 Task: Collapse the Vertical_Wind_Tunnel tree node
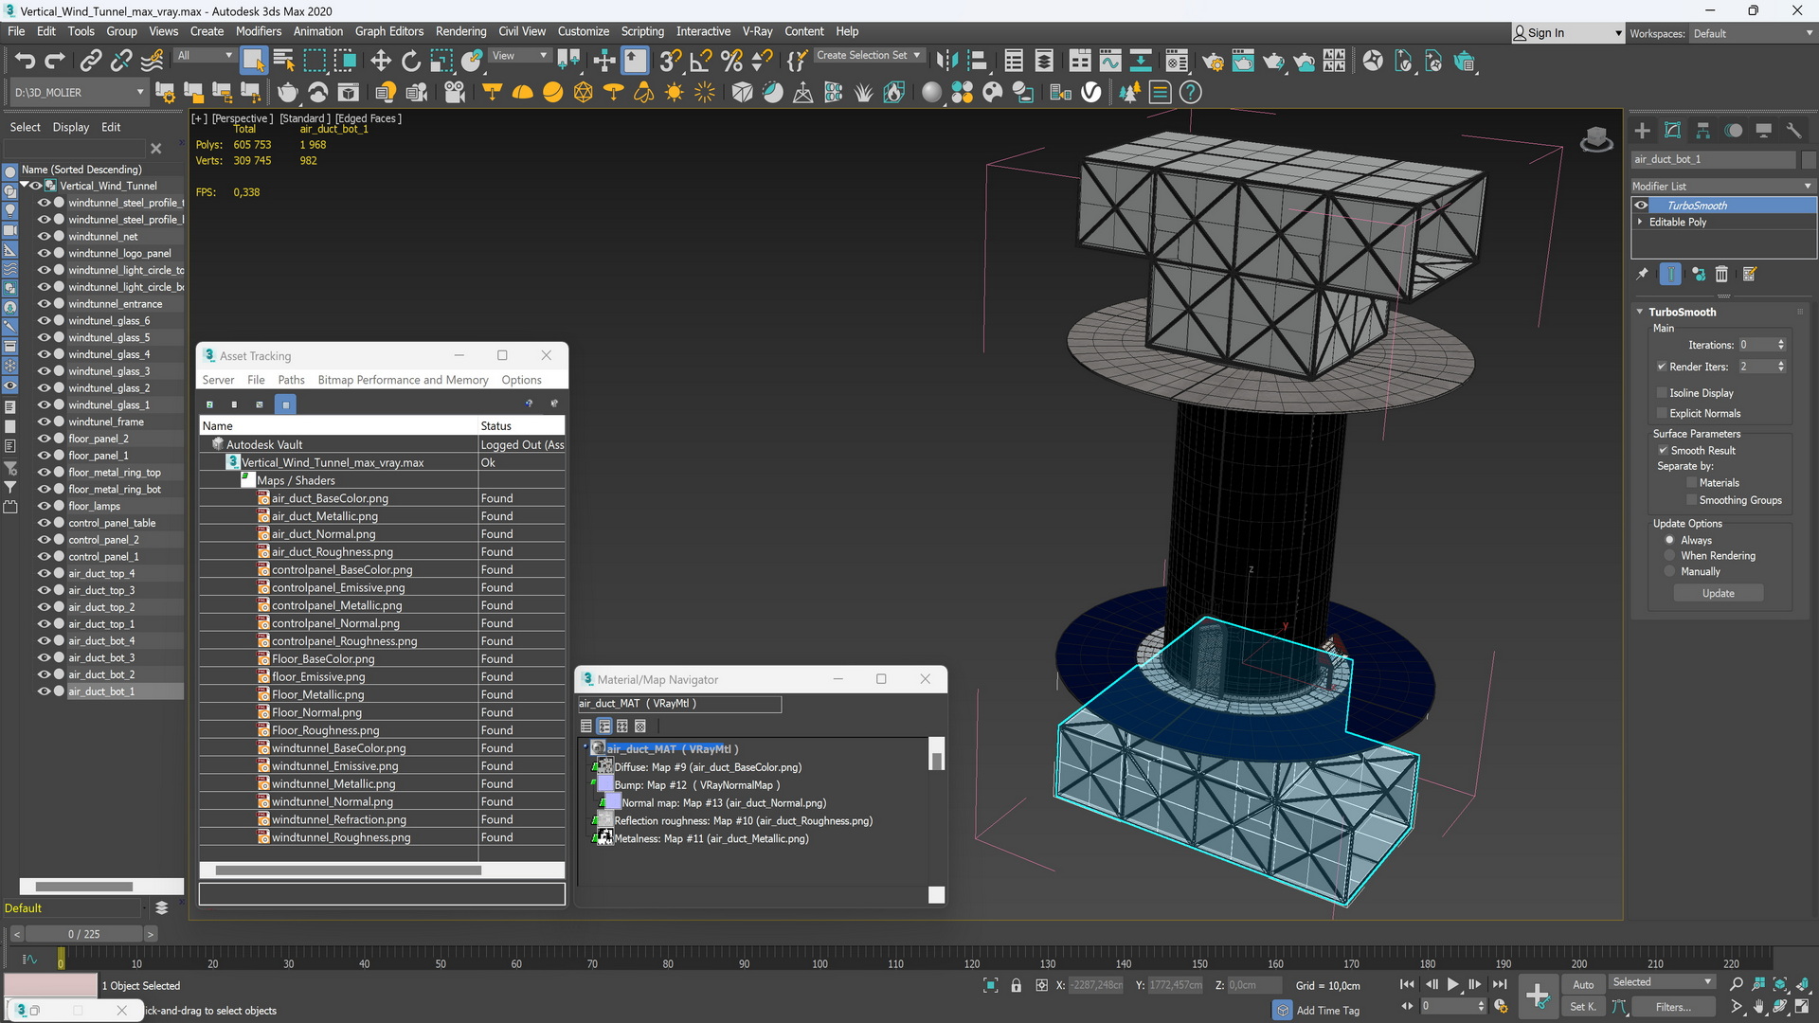[25, 186]
